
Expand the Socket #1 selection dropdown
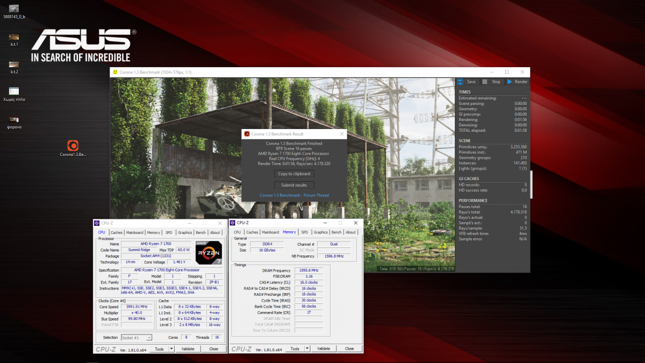(149, 338)
